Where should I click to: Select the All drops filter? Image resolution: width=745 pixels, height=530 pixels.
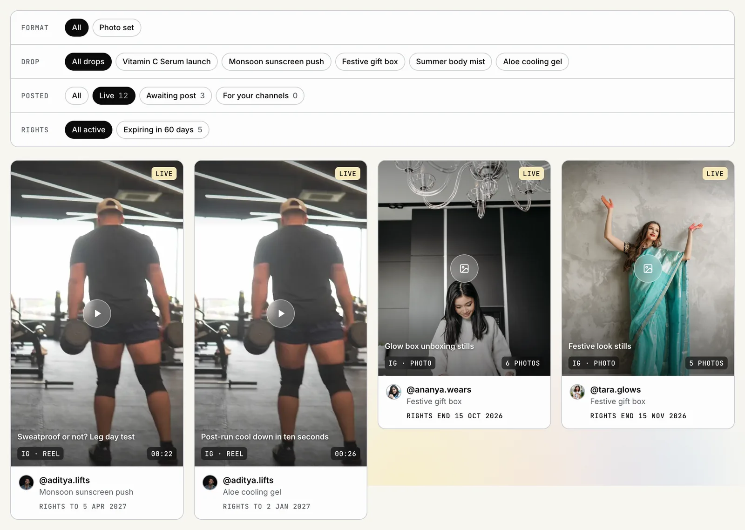pos(88,61)
